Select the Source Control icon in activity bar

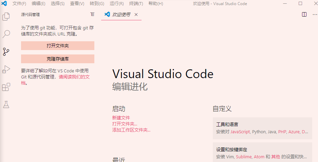tap(6, 52)
